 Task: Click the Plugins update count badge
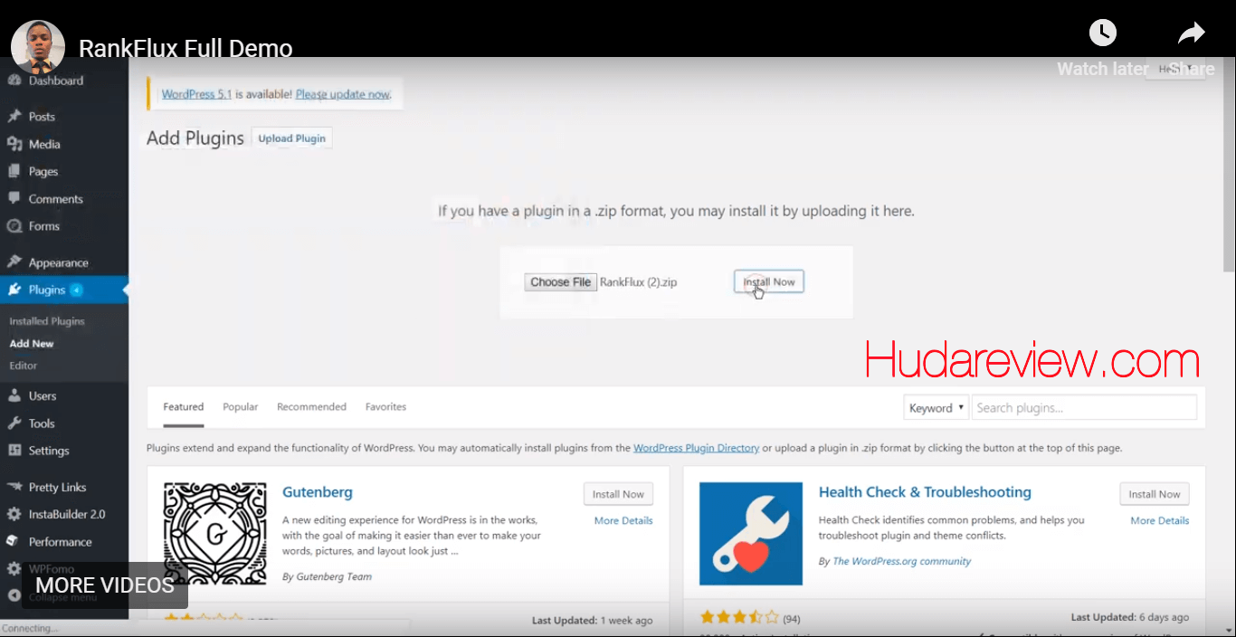(x=76, y=290)
